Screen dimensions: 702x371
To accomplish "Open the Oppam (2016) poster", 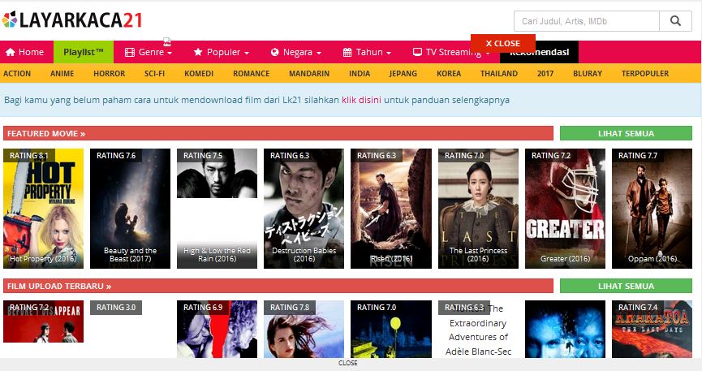I will [x=652, y=209].
